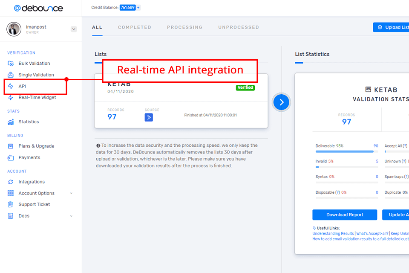Select the API link icon
The height and width of the screenshot is (273, 409).
tap(11, 86)
